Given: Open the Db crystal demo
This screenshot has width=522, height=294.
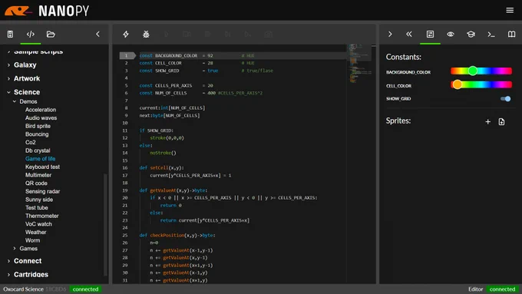Looking at the screenshot, I should pyautogui.click(x=38, y=150).
